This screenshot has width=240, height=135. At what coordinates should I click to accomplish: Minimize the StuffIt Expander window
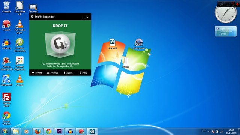click(84, 18)
